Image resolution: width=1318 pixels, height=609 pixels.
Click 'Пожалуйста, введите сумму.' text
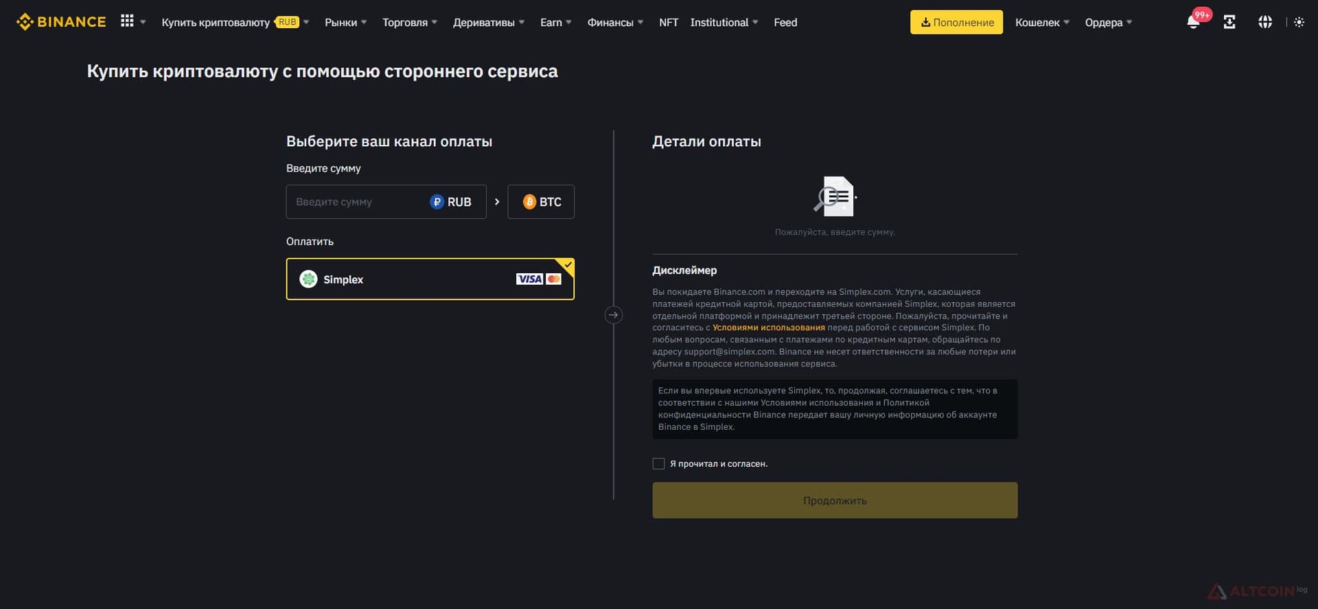[x=835, y=232]
